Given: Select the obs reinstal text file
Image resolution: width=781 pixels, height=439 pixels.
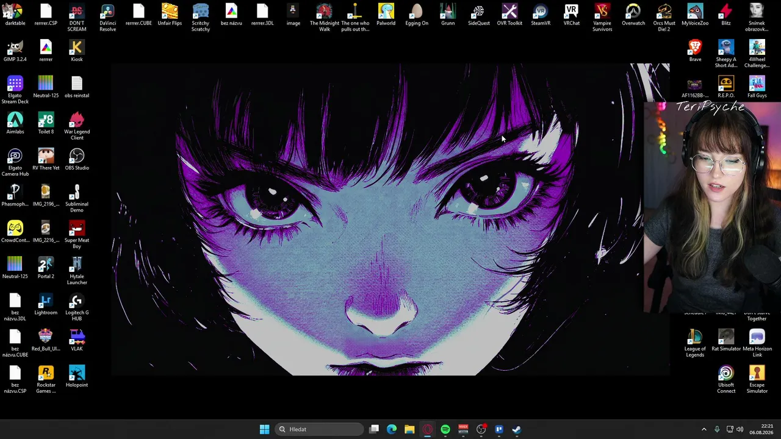Looking at the screenshot, I should 76,88.
